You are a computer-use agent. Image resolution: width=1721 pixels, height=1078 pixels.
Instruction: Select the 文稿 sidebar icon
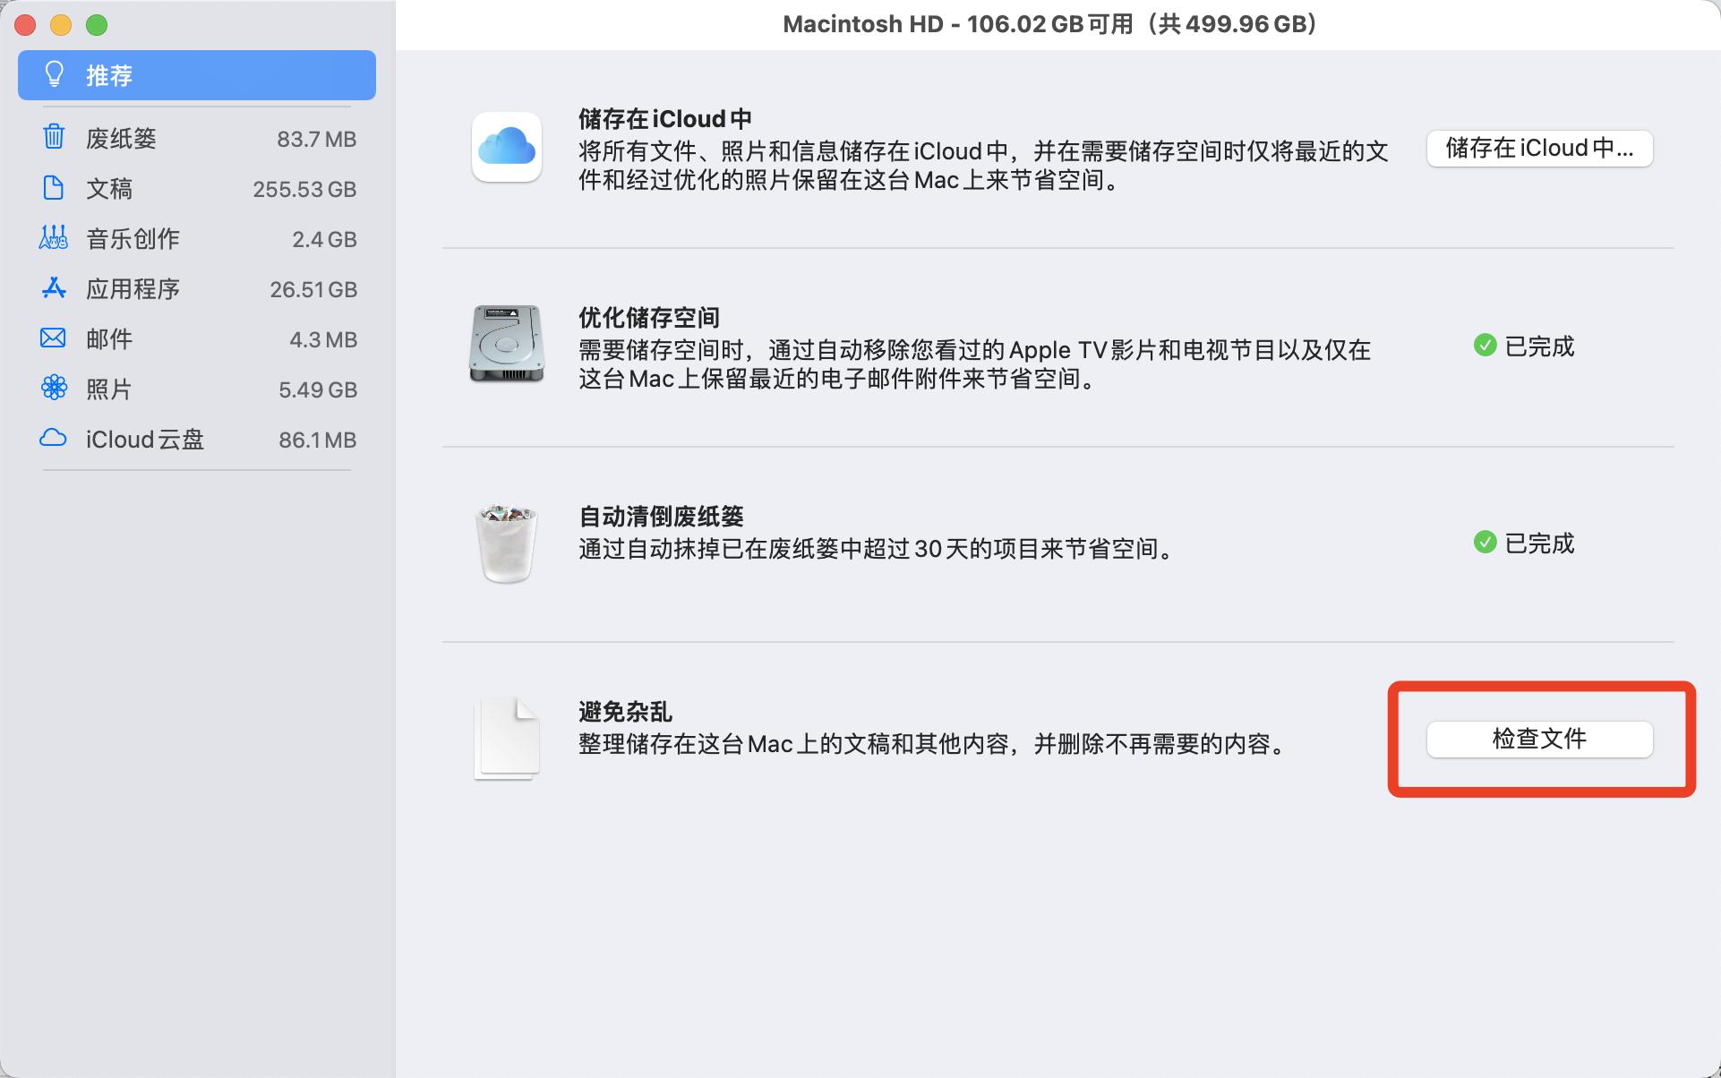click(54, 188)
